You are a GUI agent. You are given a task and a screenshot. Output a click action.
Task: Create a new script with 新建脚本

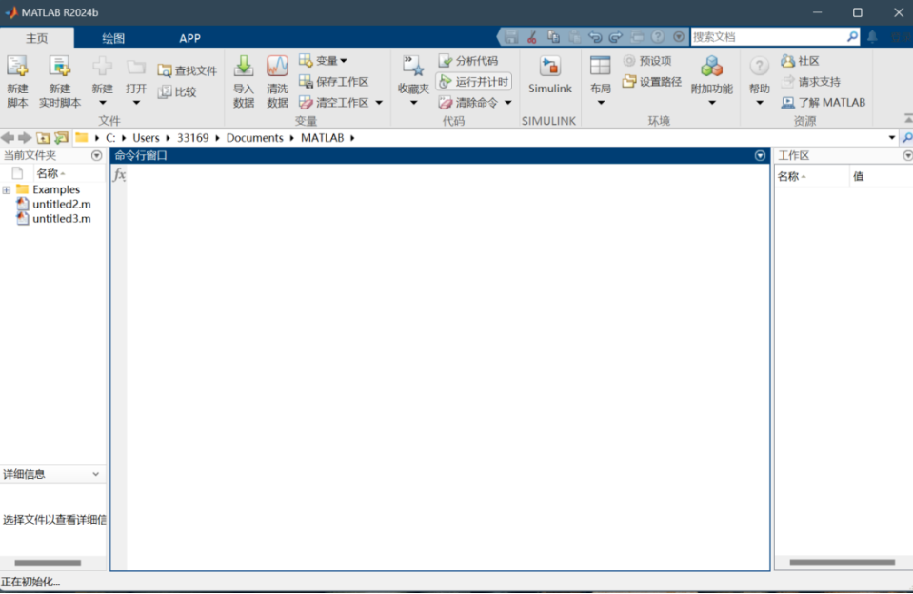coord(17,82)
